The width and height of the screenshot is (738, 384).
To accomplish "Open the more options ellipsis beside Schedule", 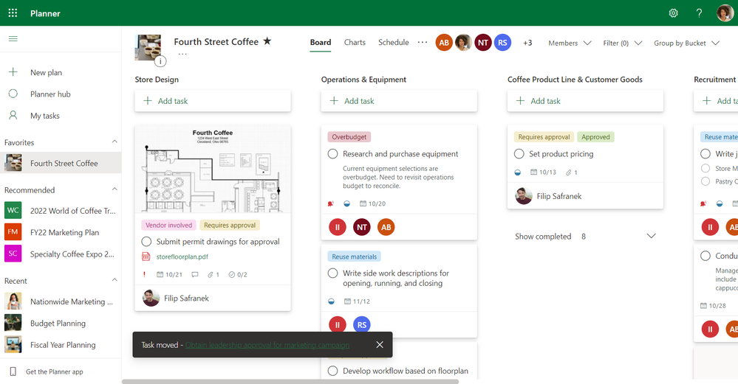I will (422, 42).
